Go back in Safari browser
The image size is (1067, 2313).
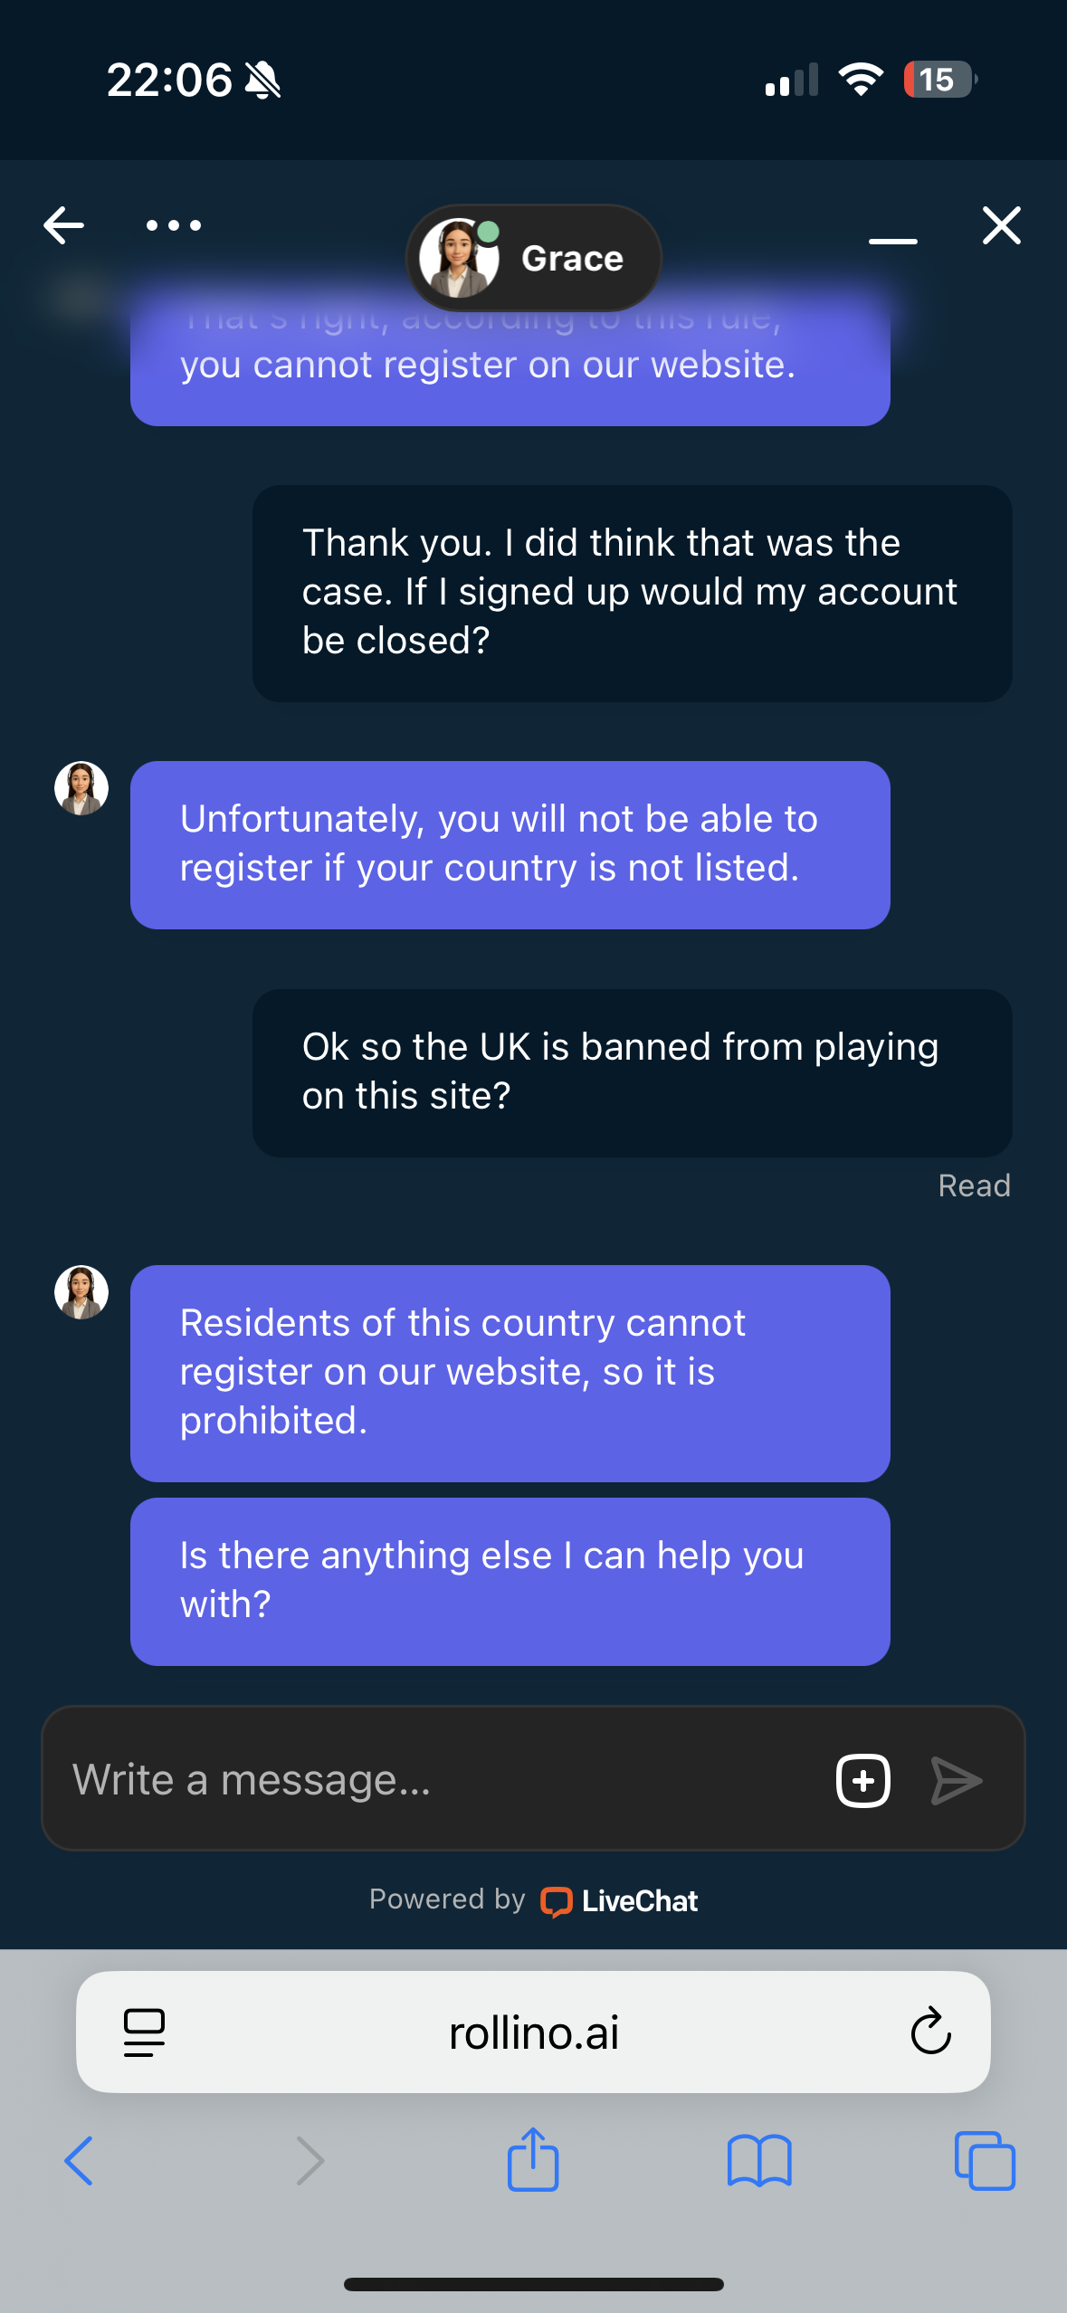click(79, 2161)
